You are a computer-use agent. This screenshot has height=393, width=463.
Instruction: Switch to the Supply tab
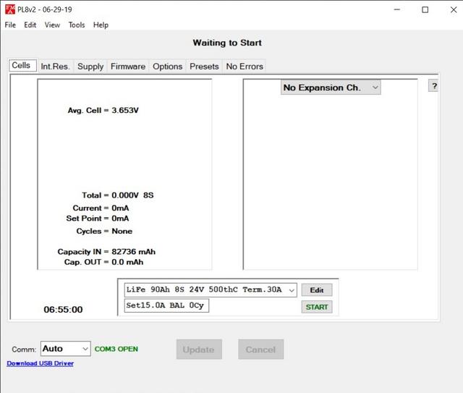pyautogui.click(x=90, y=66)
